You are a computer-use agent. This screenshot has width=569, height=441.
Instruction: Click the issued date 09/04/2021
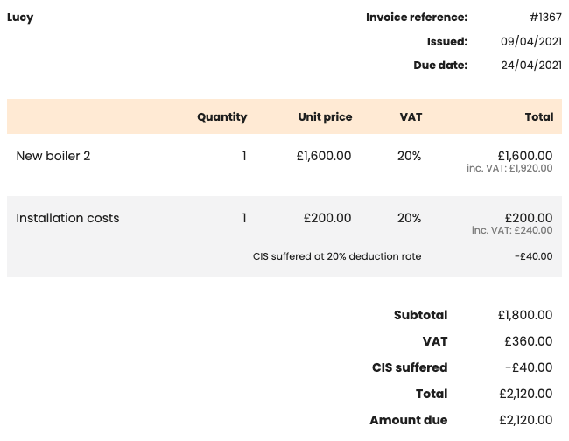[530, 41]
